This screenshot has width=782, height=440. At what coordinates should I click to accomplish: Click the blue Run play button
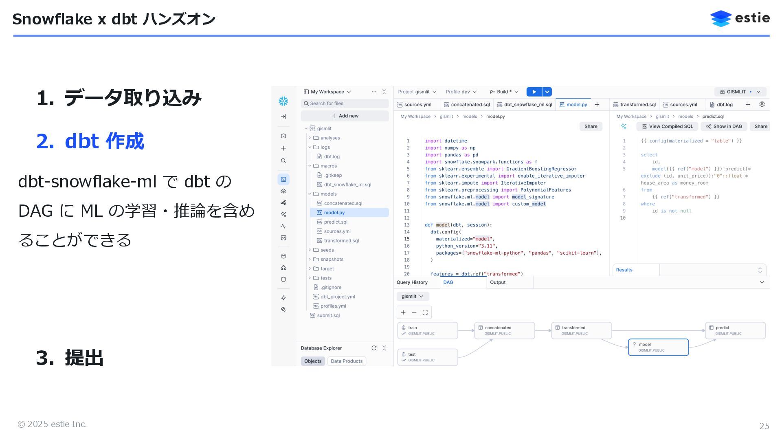tap(534, 92)
